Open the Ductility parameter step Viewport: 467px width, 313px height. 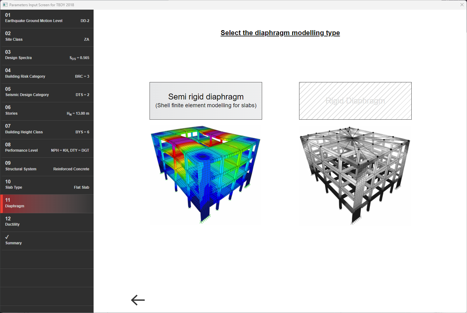[47, 222]
